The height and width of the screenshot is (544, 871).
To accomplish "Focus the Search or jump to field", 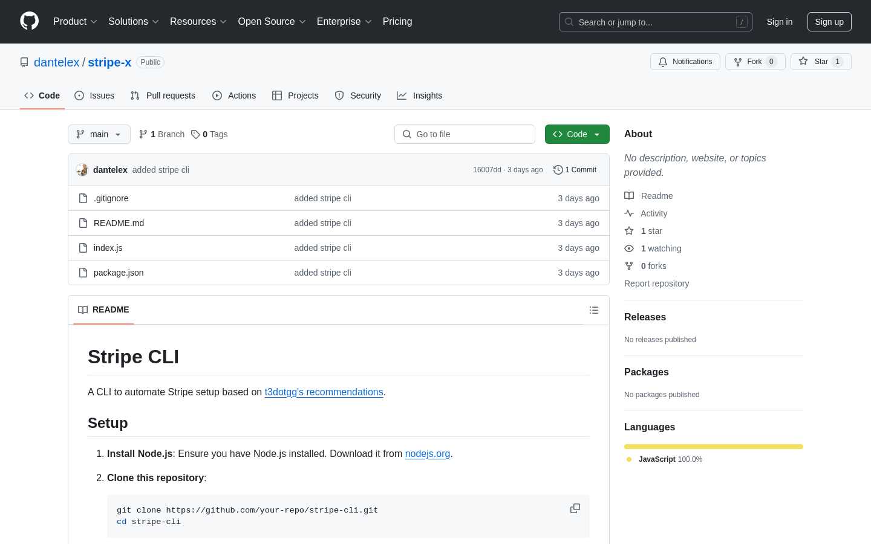I will click(x=656, y=22).
